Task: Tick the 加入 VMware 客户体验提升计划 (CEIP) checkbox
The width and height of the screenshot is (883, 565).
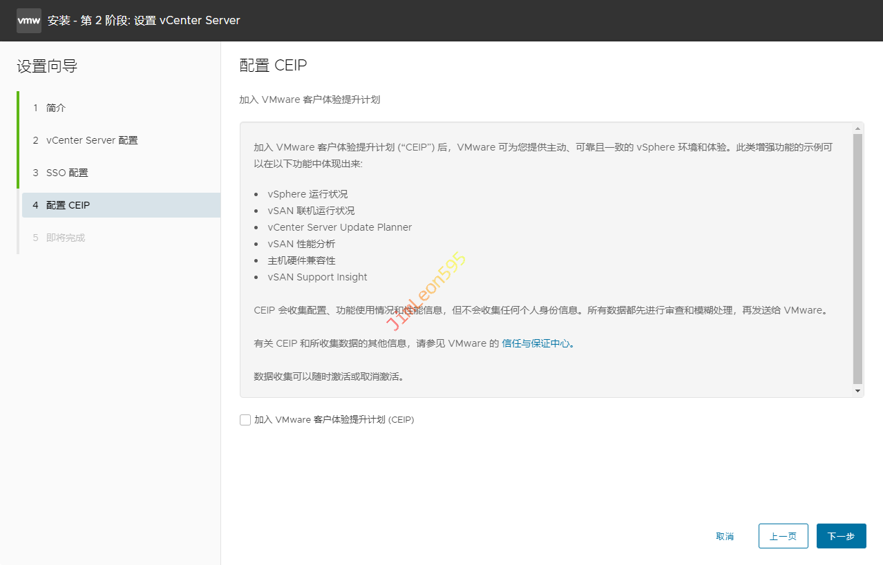Action: point(245,420)
